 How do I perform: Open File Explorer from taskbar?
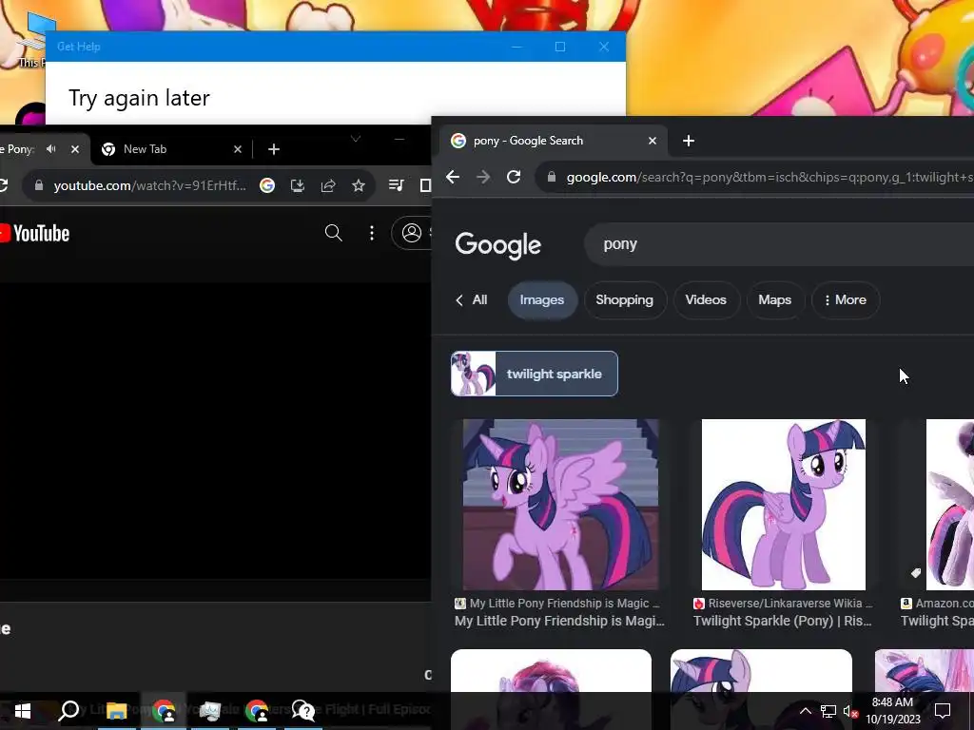click(116, 711)
